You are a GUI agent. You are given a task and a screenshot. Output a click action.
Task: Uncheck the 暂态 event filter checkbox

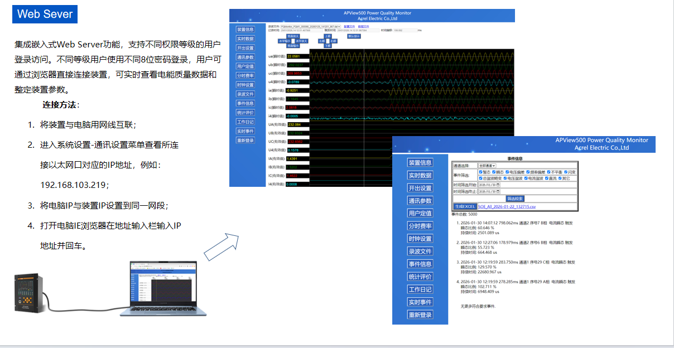coord(481,172)
